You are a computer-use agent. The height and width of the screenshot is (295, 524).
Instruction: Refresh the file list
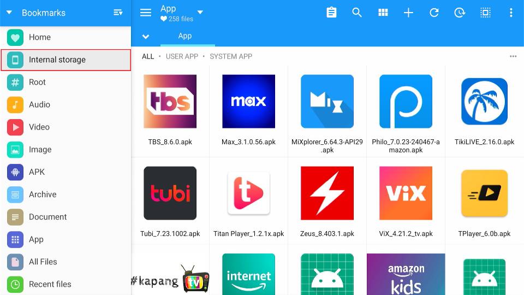[434, 13]
